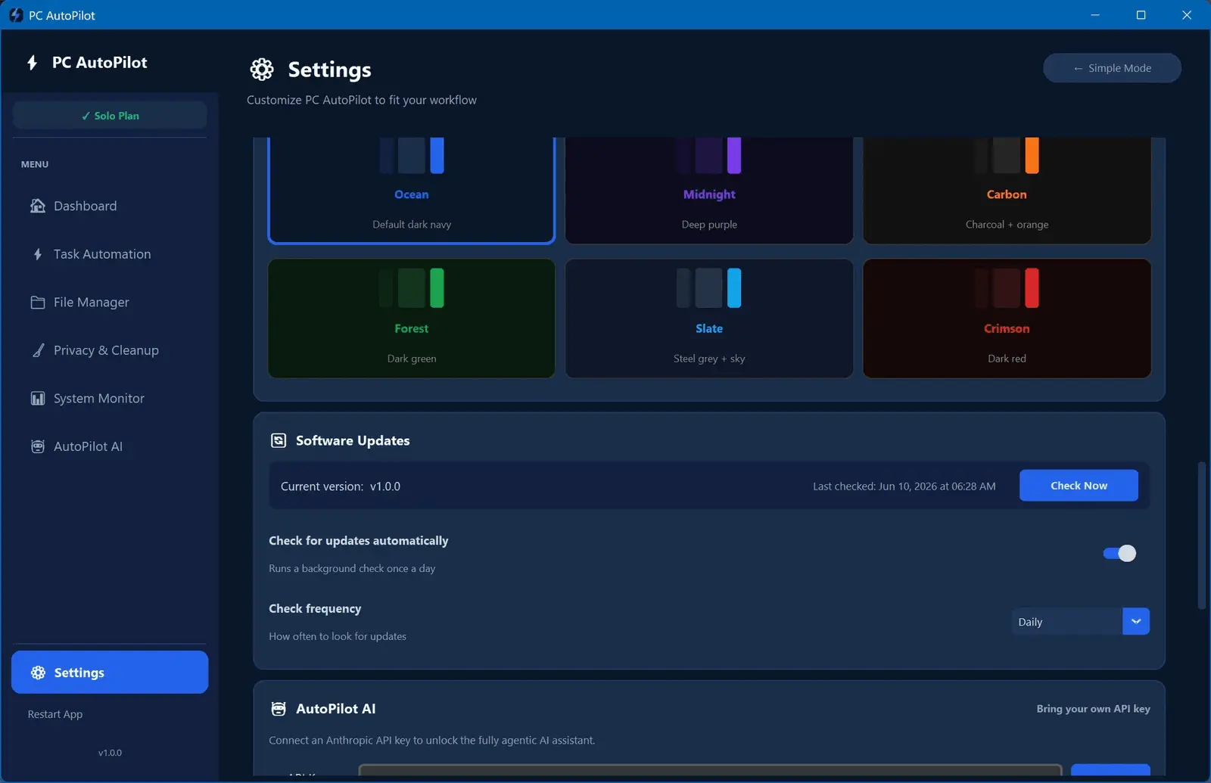Switch to Simple Mode

pyautogui.click(x=1112, y=68)
